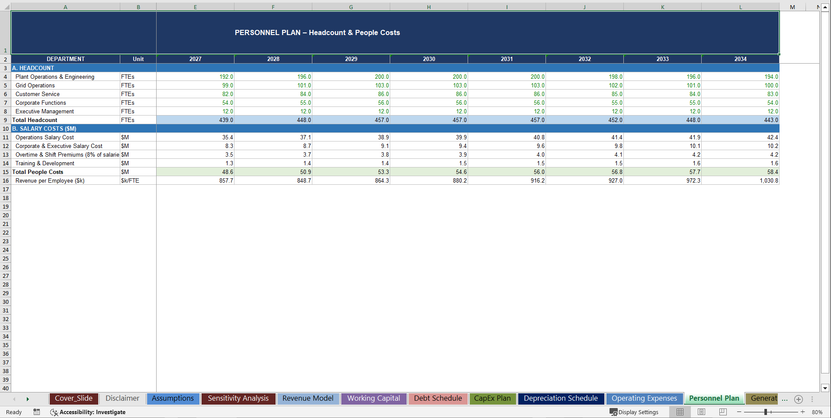The height and width of the screenshot is (418, 831).
Task: Open the hidden sheets ellipsis list
Action: click(785, 399)
